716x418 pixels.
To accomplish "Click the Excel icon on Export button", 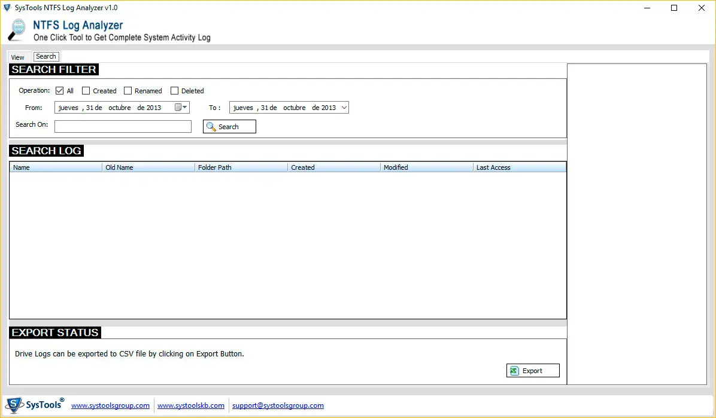I will [514, 371].
